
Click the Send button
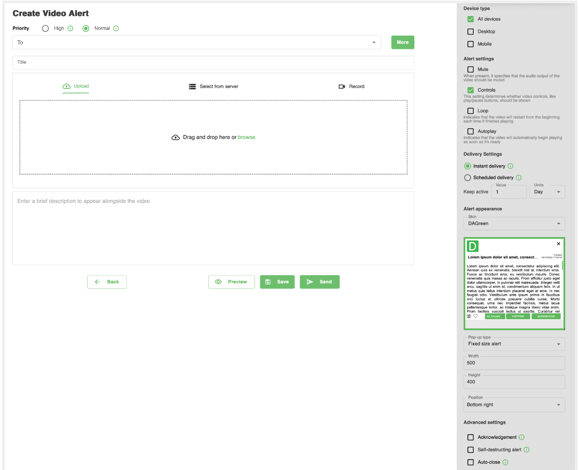pos(320,282)
